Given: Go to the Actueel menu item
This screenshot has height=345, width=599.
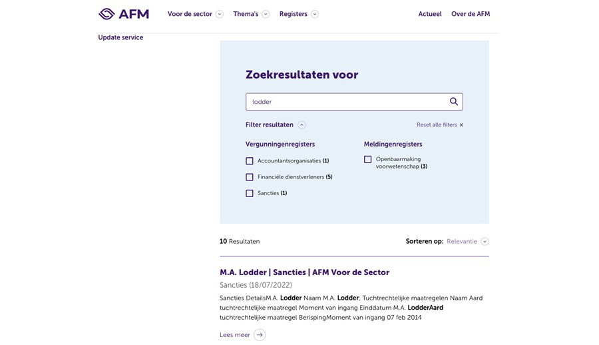Looking at the screenshot, I should pos(430,14).
